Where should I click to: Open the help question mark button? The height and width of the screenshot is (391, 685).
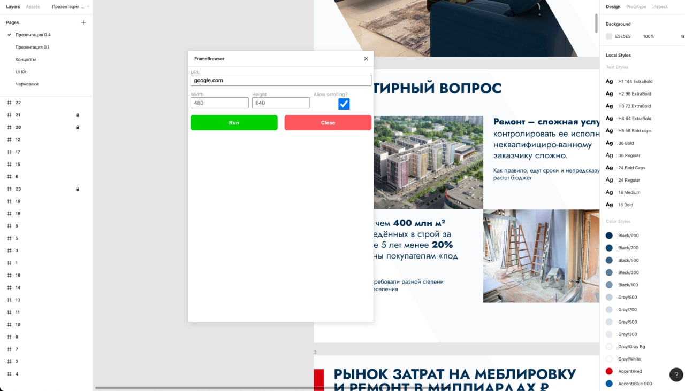(676, 374)
